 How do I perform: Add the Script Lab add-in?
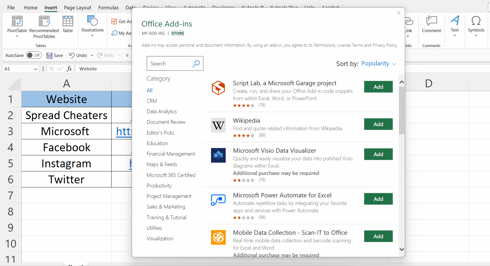(378, 87)
